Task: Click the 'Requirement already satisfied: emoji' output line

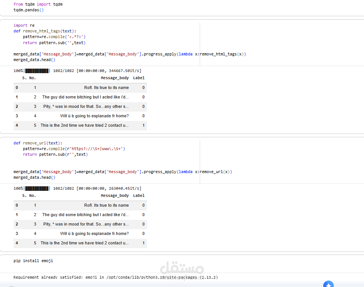Action: click(x=116, y=277)
